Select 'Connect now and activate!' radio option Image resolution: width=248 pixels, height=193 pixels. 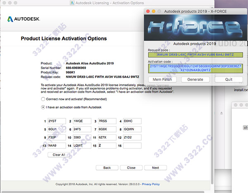tap(43, 99)
